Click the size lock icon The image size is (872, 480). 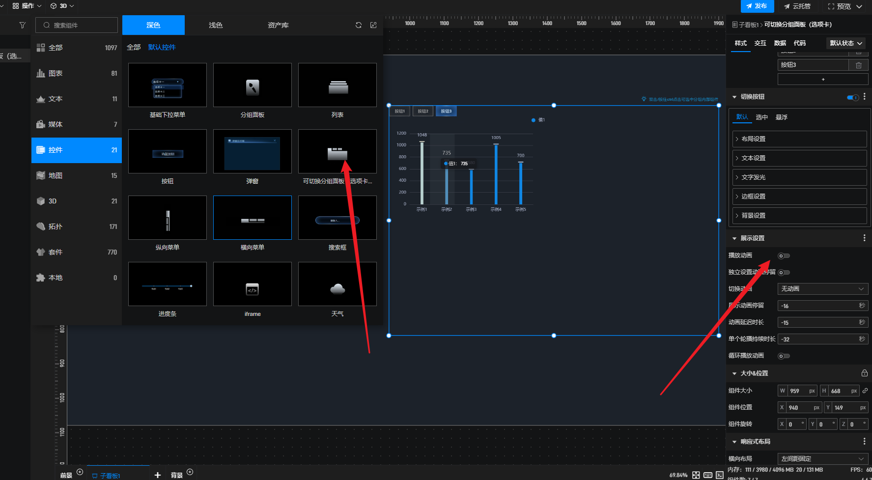(x=864, y=373)
